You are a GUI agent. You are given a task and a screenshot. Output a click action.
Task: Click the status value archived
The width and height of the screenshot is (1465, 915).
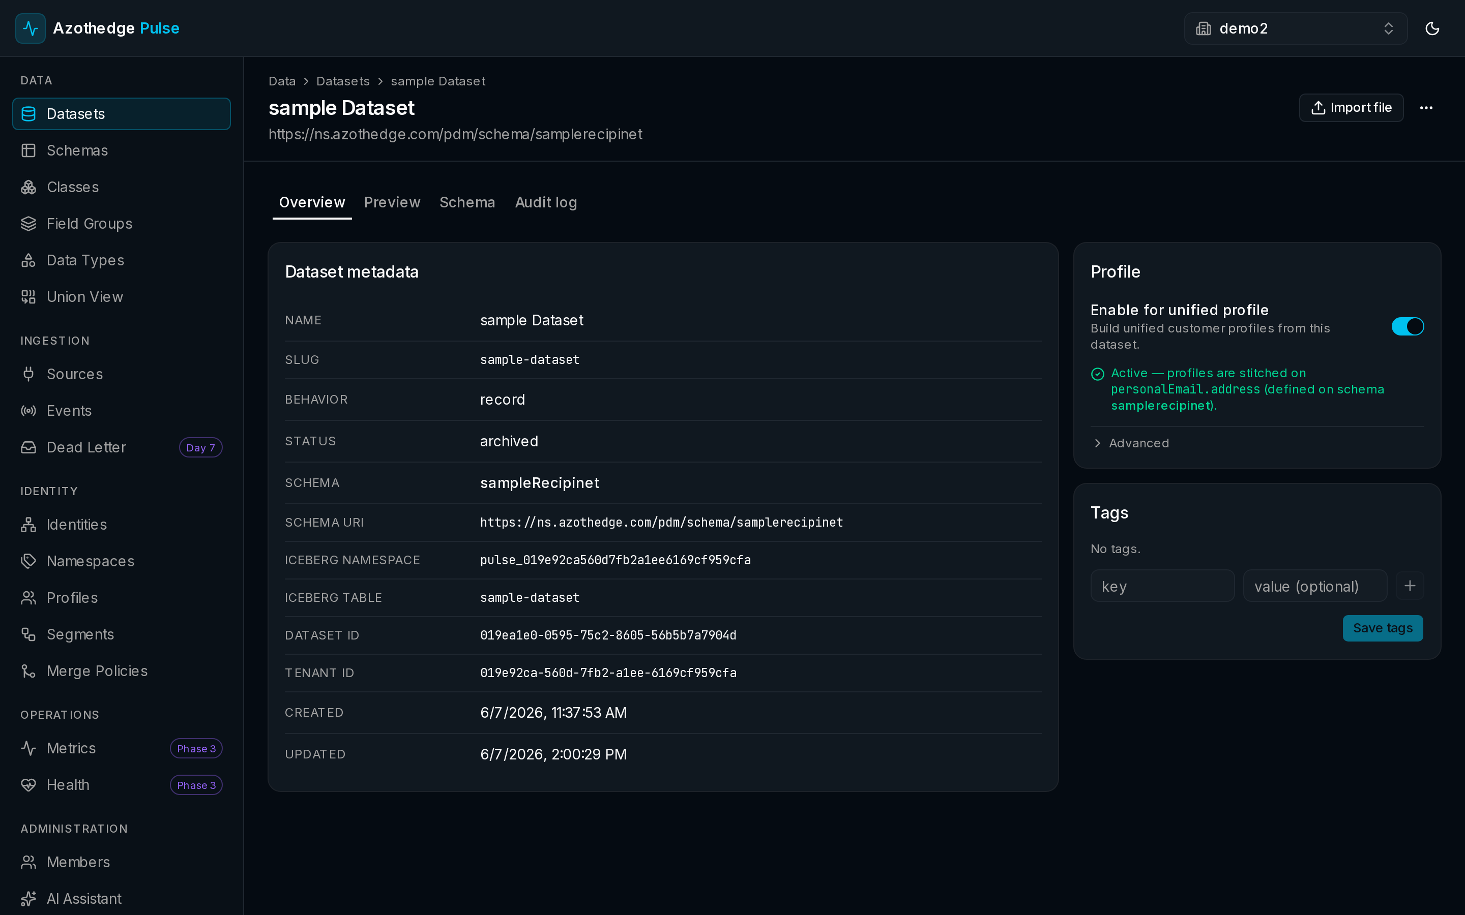pyautogui.click(x=509, y=441)
